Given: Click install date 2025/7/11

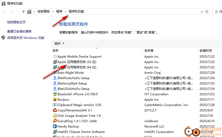Looking at the screenshot, I should (x=207, y=100).
